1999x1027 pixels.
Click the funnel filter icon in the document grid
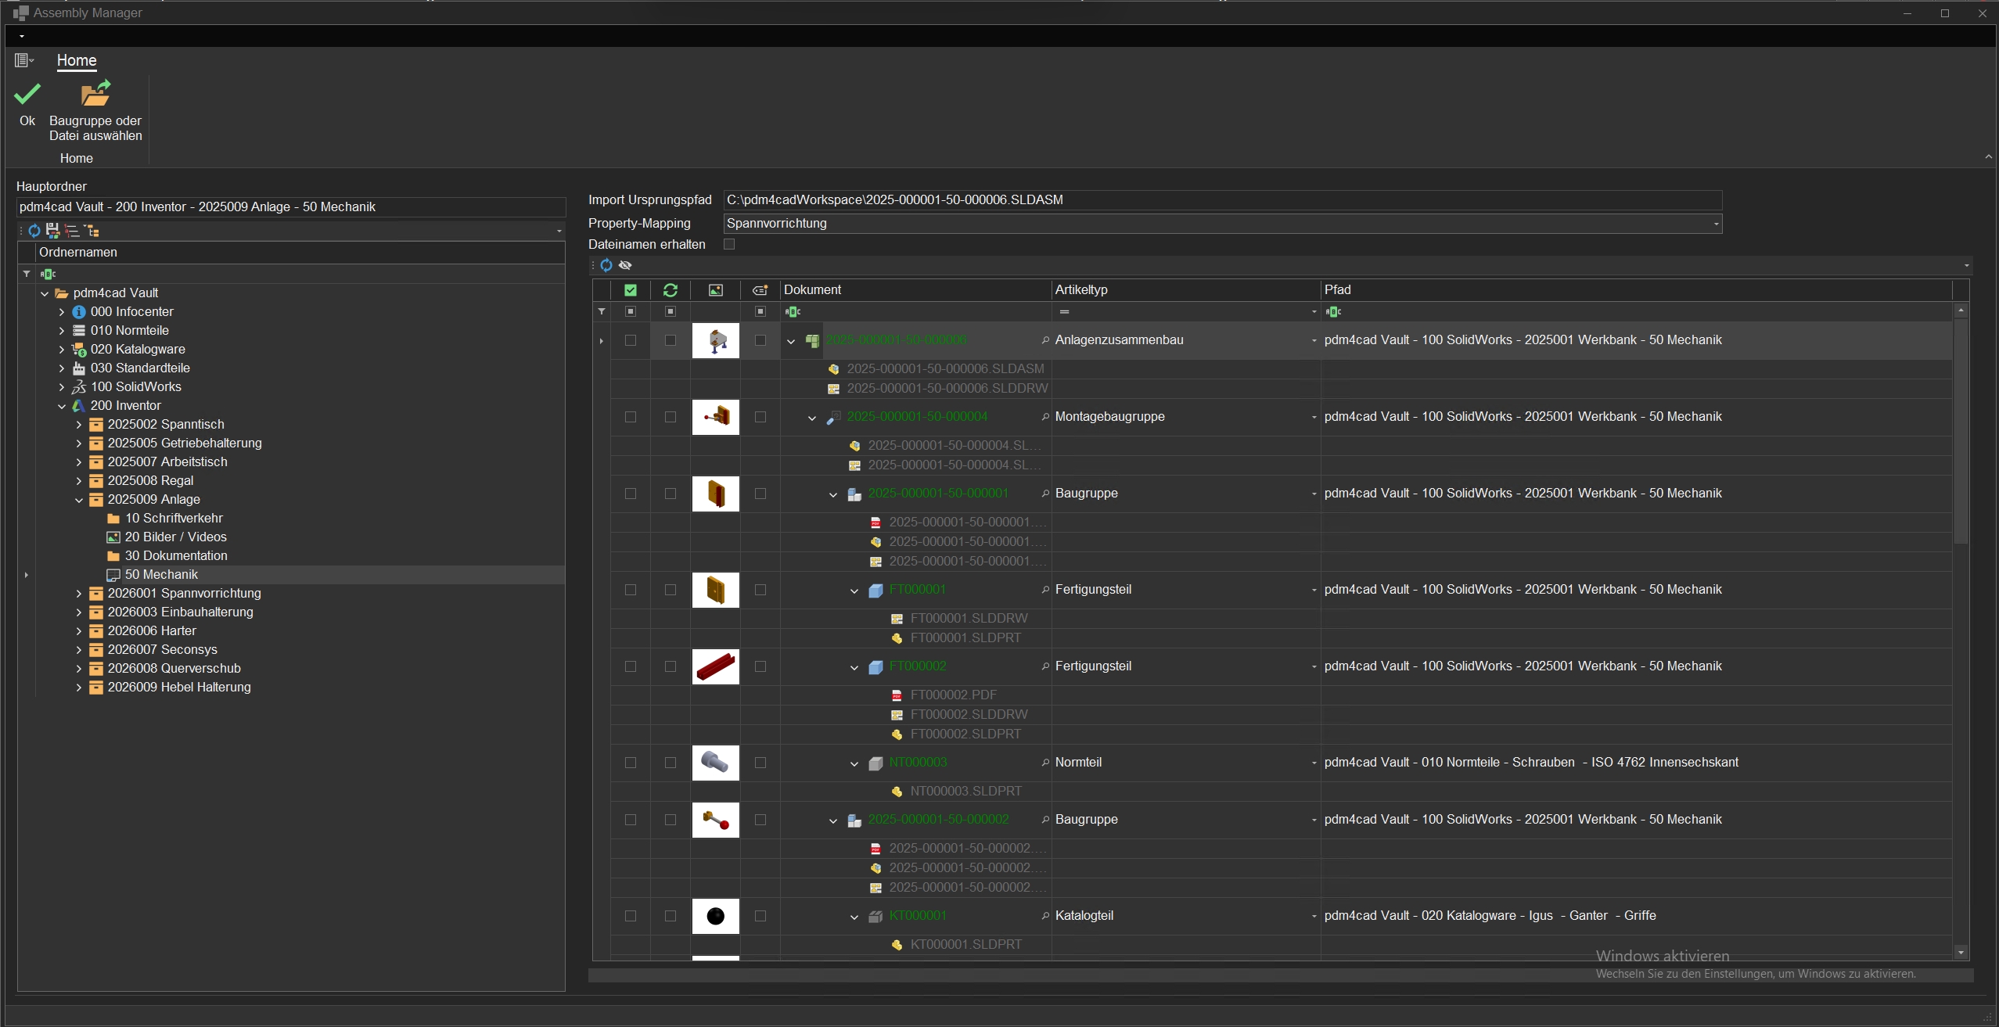point(602,311)
